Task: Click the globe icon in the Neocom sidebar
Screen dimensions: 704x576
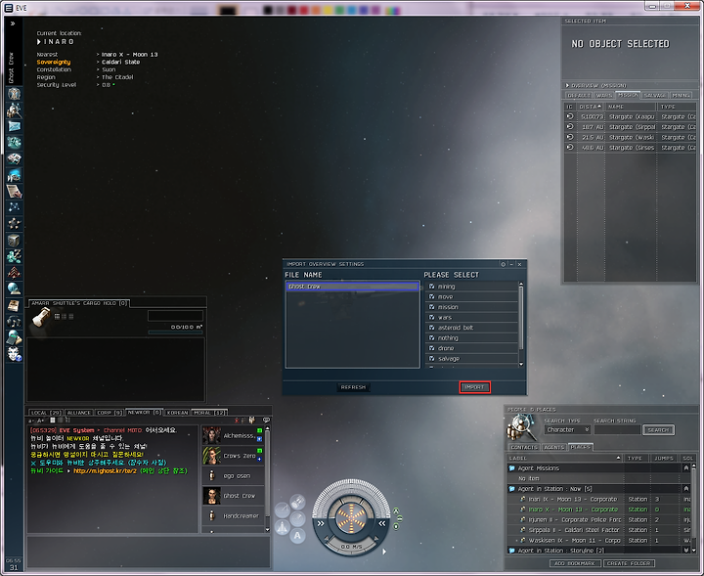Action: click(15, 288)
